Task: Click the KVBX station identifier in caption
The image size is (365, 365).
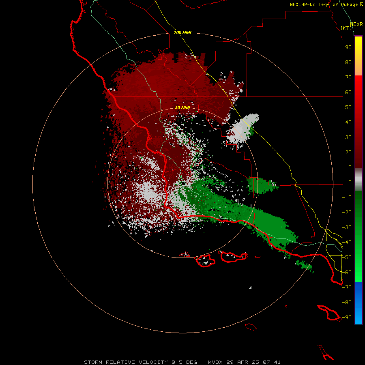Action: 215,362
